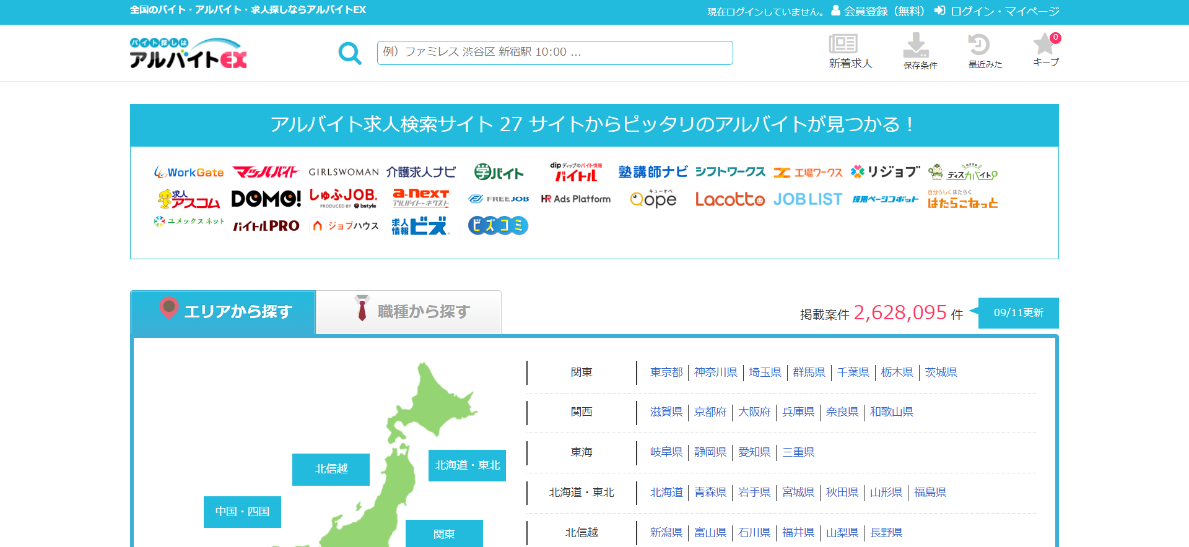The width and height of the screenshot is (1189, 547).
Task: Click the Lacotto logo
Action: tap(731, 199)
